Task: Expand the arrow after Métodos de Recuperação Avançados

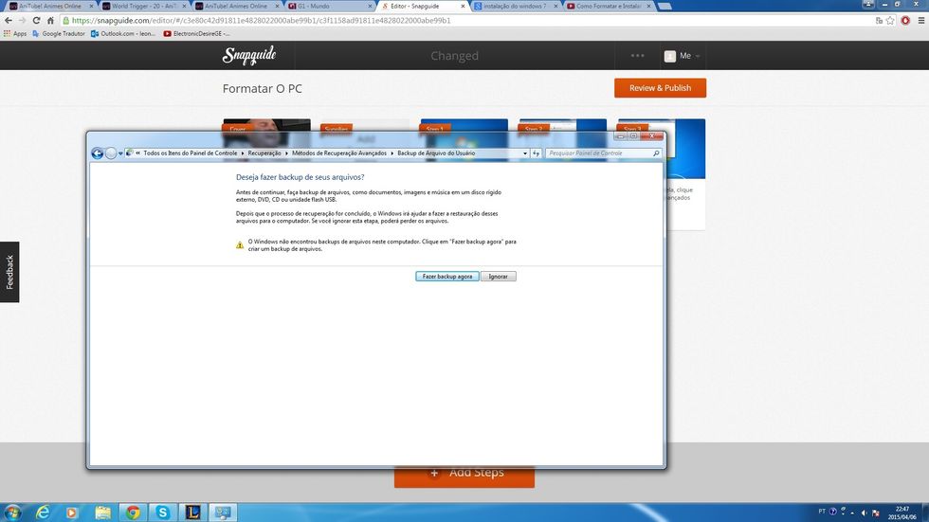Action: pos(392,153)
